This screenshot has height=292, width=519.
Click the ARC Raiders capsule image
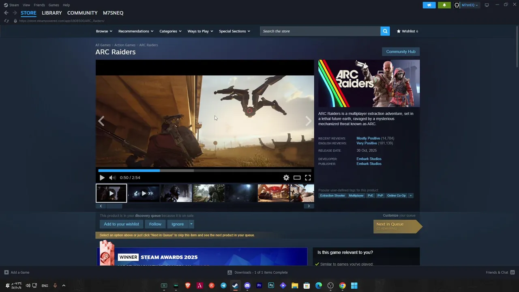(x=369, y=84)
